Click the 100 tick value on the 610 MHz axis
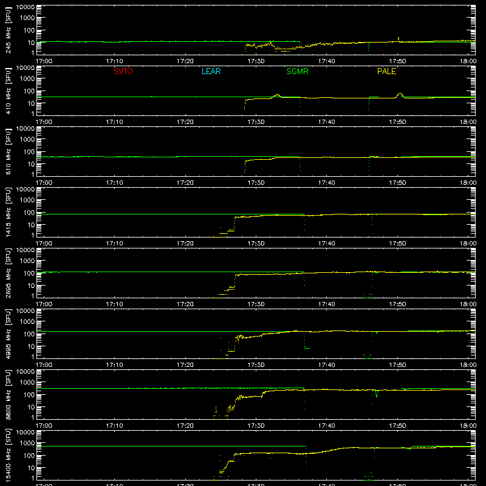 point(29,152)
